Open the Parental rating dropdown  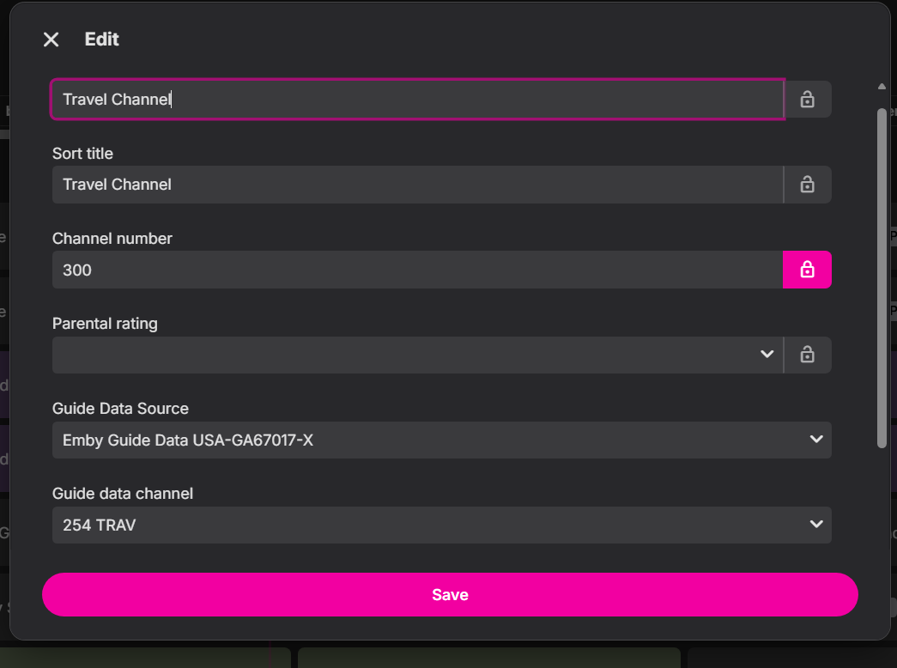(x=417, y=355)
